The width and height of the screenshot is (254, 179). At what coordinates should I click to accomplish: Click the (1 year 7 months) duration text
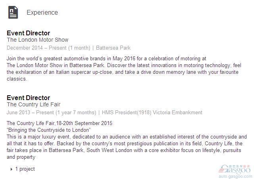[x=76, y=112]
